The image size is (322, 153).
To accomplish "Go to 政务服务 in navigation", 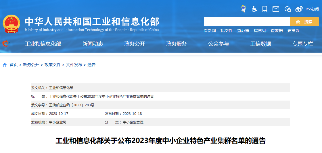I will click(177, 44).
